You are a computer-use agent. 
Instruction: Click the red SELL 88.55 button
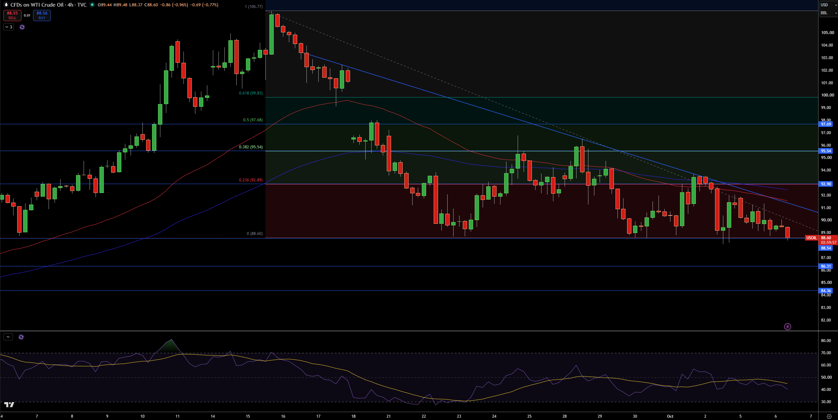(12, 16)
